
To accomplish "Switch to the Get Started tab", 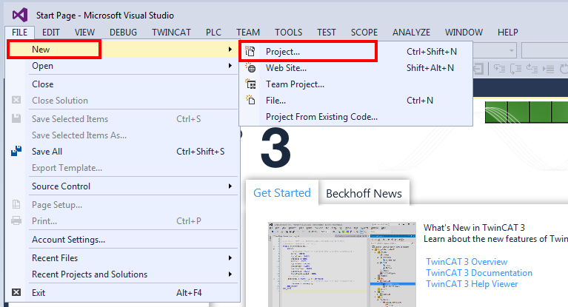I will pos(282,193).
